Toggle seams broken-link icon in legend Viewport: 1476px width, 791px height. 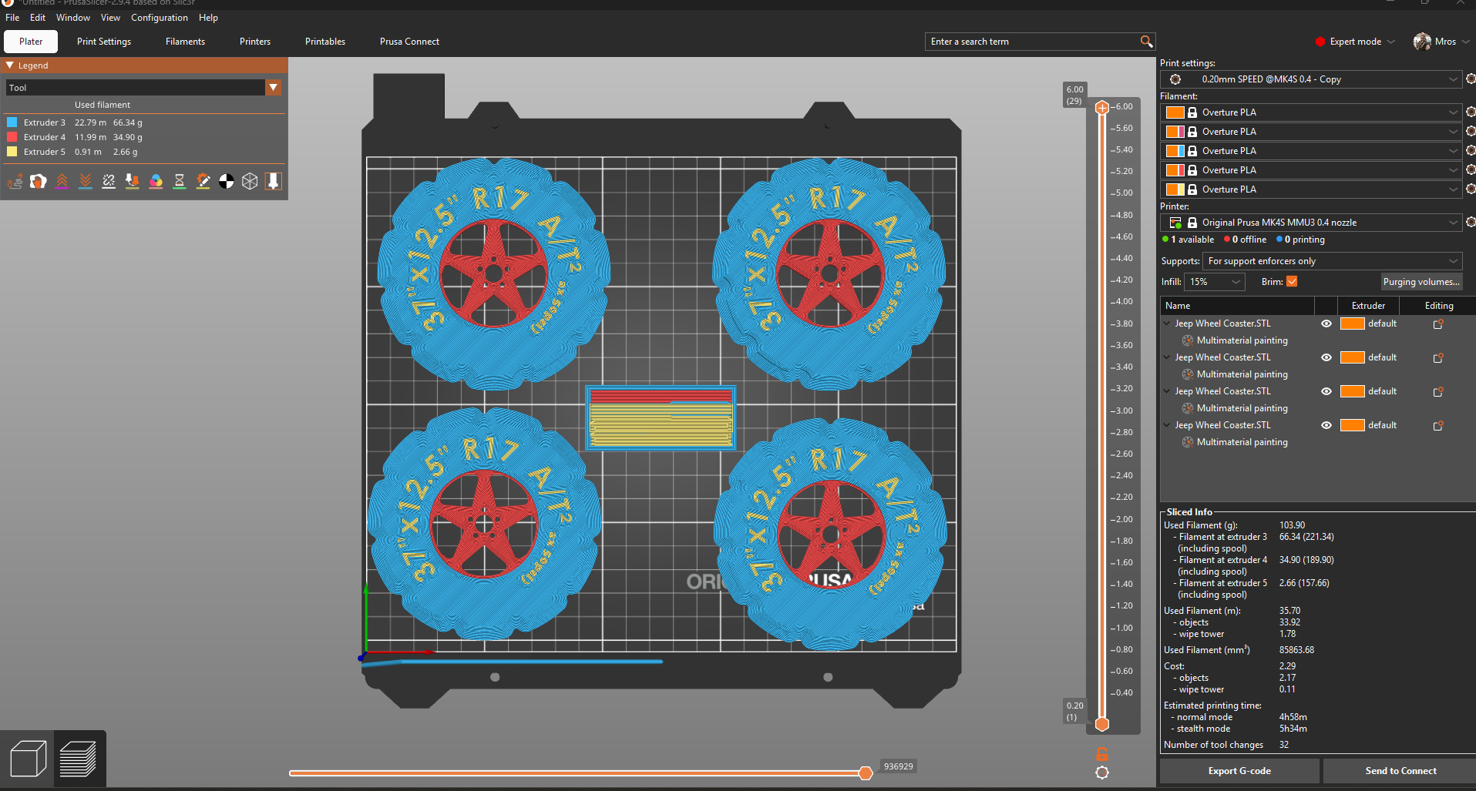(x=109, y=181)
